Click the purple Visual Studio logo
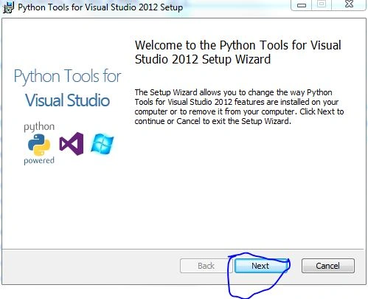This screenshot has height=299, width=368. click(72, 144)
